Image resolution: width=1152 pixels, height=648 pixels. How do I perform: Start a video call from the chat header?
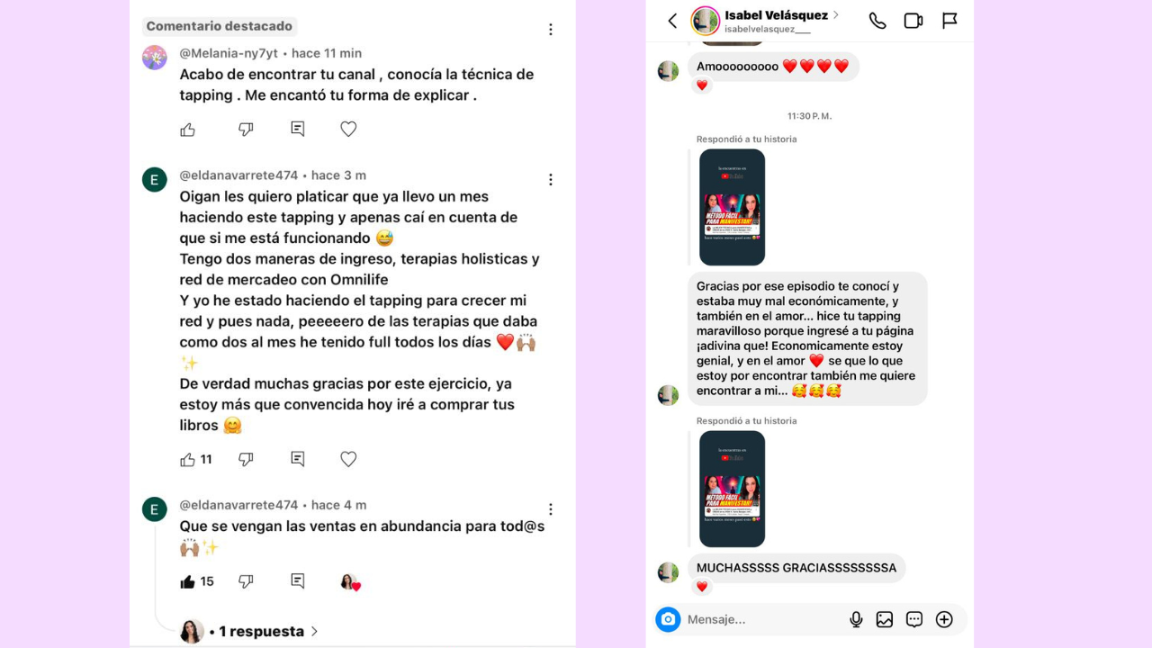(x=913, y=21)
